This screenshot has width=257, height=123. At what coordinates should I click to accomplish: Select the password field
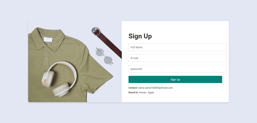pyautogui.click(x=177, y=69)
